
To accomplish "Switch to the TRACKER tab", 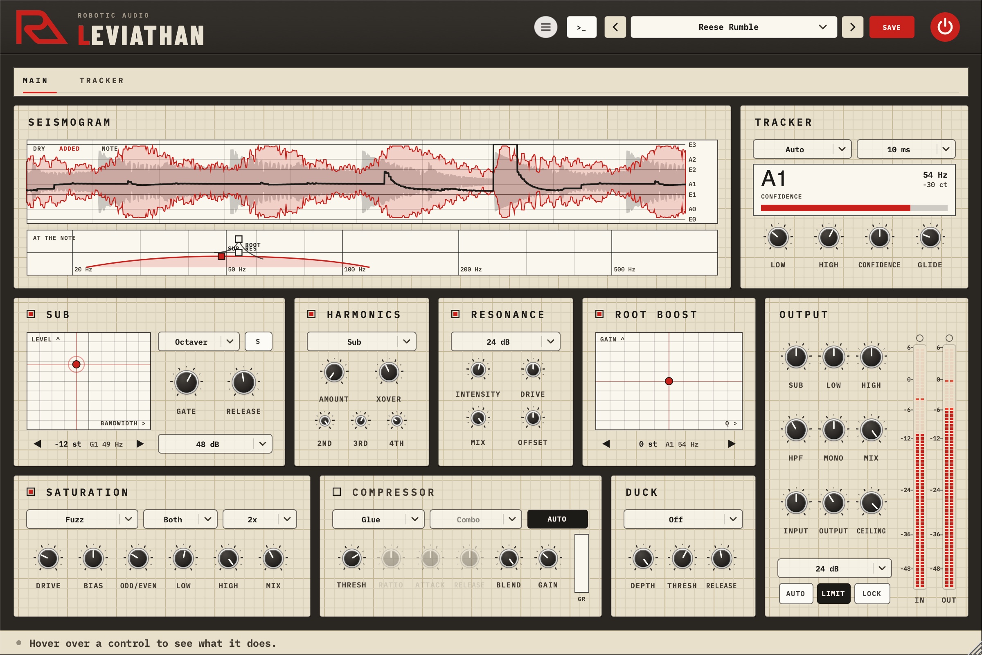I will 102,81.
